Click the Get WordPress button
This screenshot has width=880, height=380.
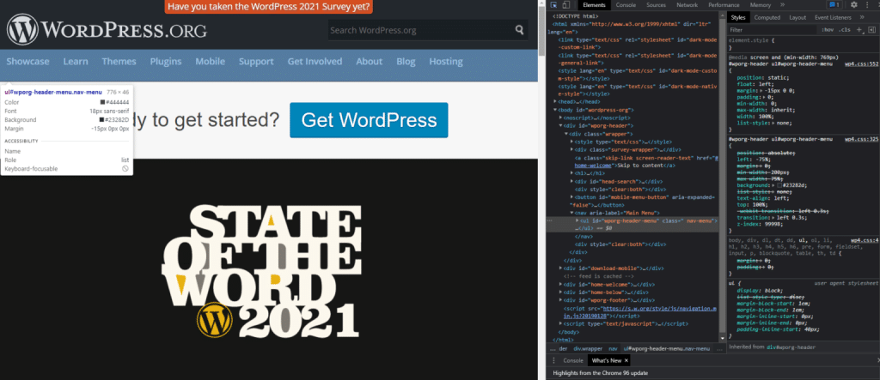click(x=369, y=120)
